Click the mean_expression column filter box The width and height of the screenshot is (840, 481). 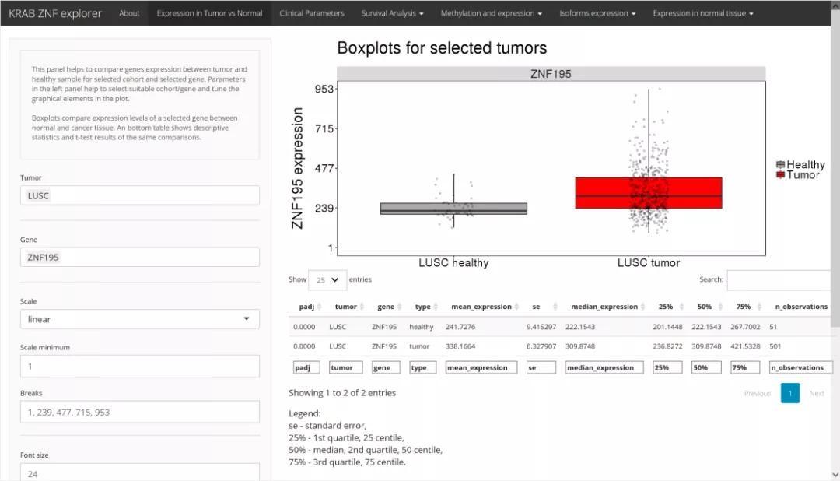pos(481,368)
